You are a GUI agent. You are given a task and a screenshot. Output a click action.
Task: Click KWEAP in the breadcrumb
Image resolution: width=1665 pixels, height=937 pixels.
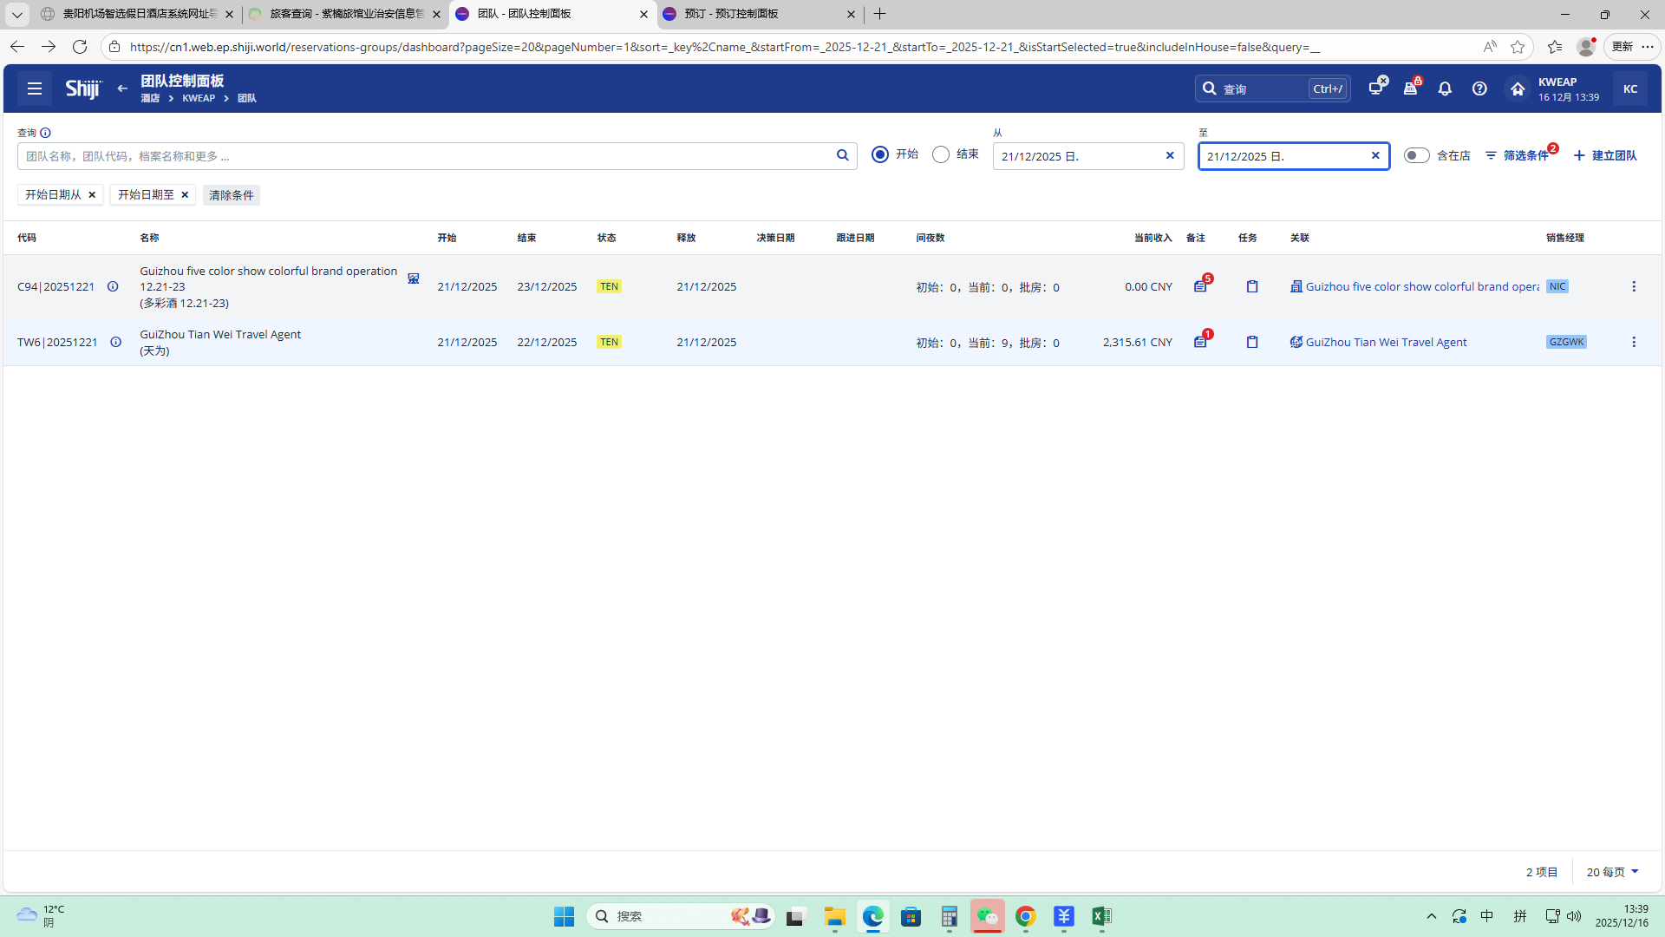(199, 98)
